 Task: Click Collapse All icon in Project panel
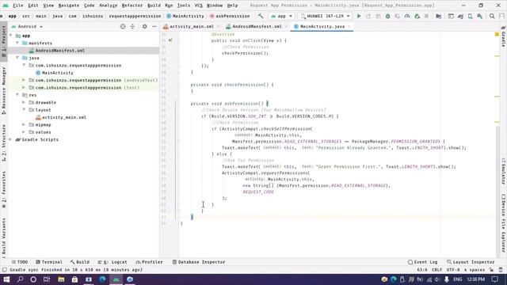pyautogui.click(x=132, y=26)
